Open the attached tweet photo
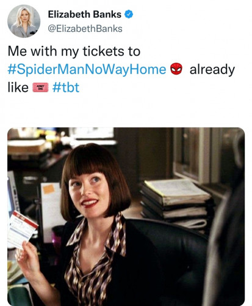 (x=126, y=217)
